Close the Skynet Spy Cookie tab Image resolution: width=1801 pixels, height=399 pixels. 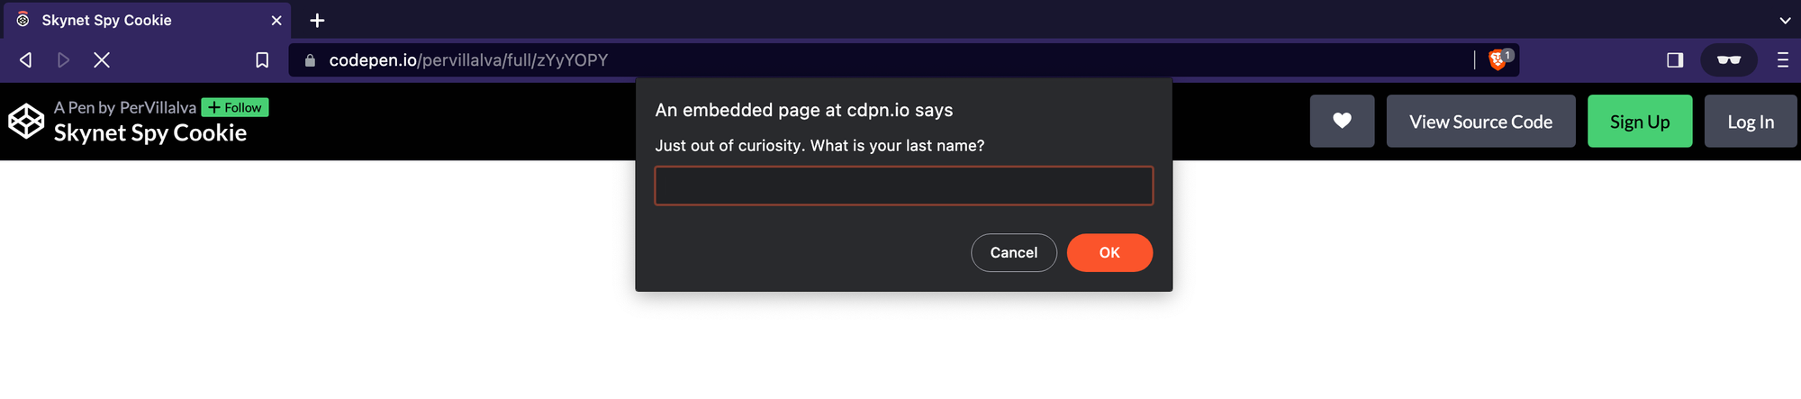[x=276, y=20]
